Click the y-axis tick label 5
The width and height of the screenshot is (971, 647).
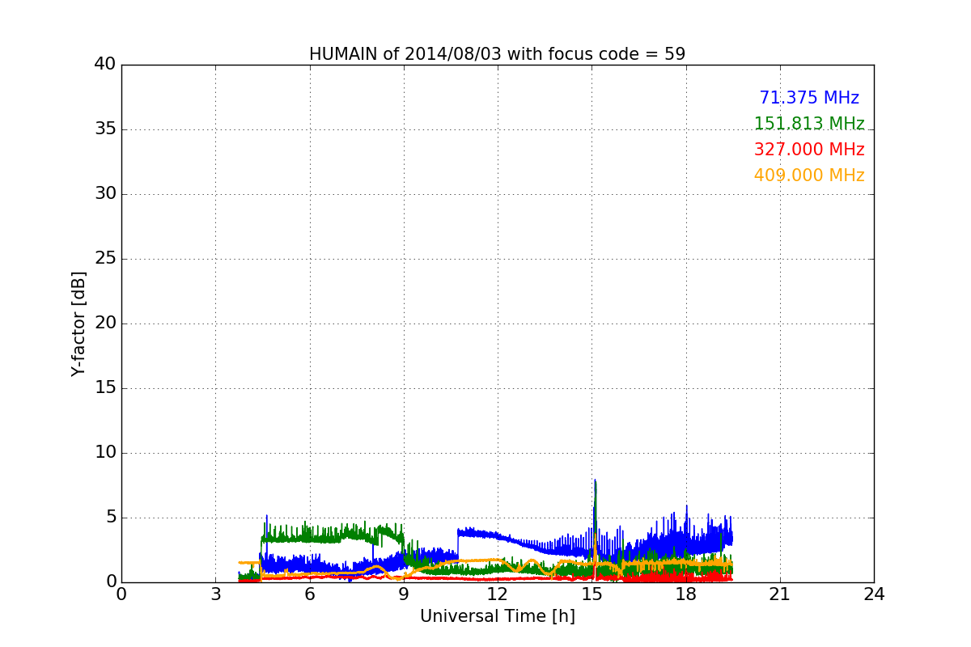[110, 518]
